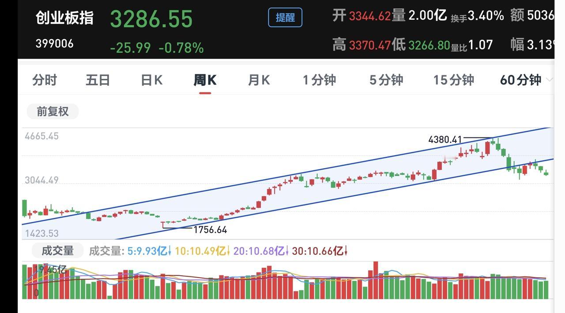Tap the 提醒 alert button
565x313 pixels.
tap(285, 18)
